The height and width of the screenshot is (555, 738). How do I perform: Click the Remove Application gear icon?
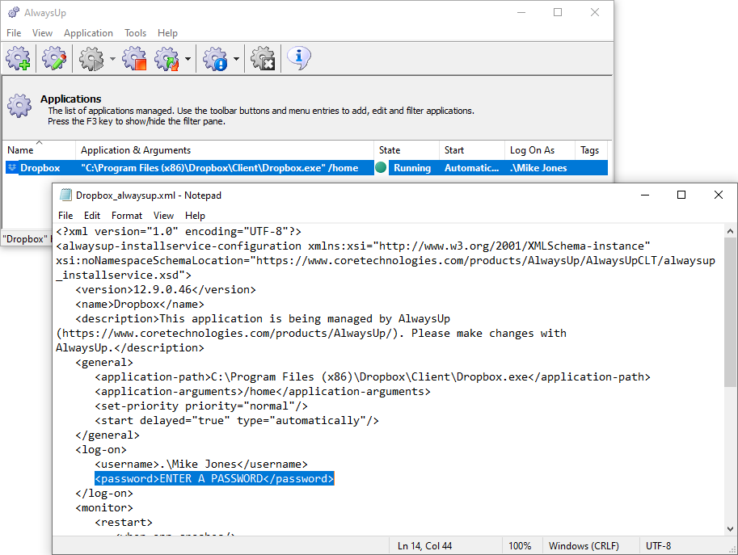pyautogui.click(x=263, y=58)
